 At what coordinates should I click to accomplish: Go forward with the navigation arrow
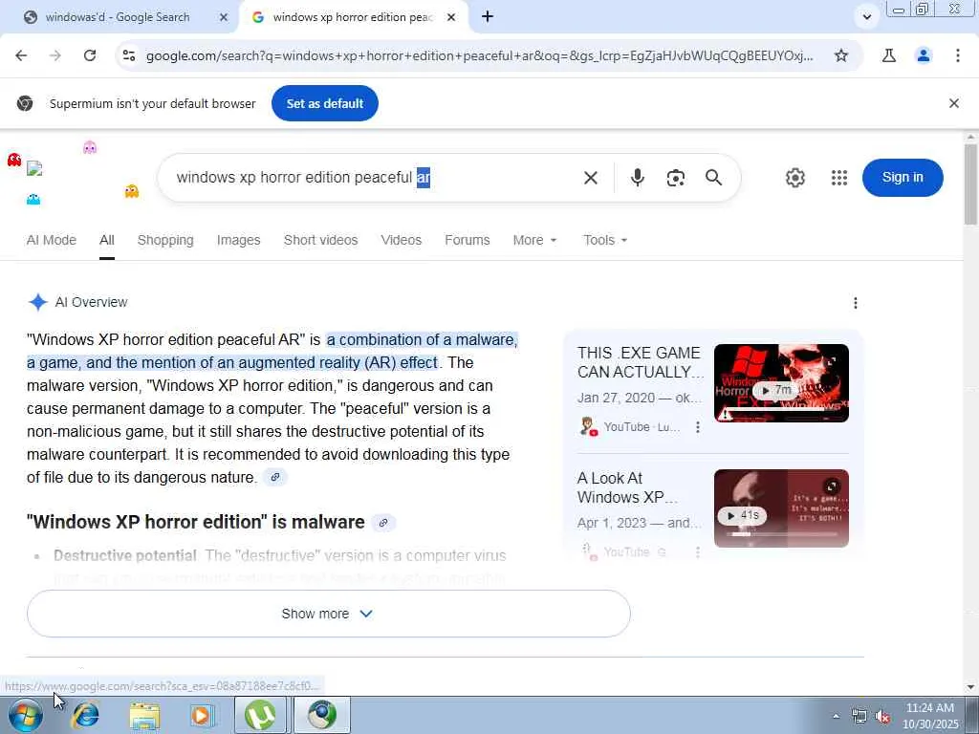(54, 55)
